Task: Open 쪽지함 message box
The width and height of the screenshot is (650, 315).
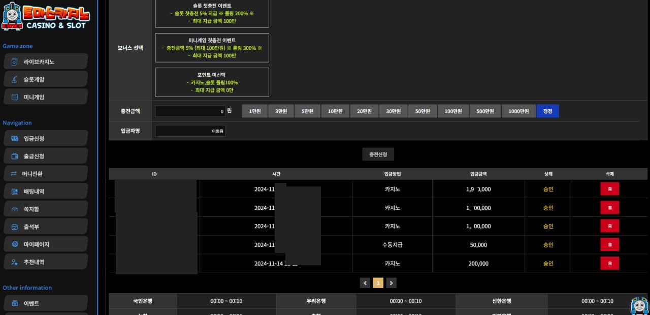Action: (46, 209)
